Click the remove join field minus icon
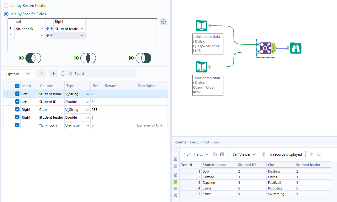 (163, 22)
